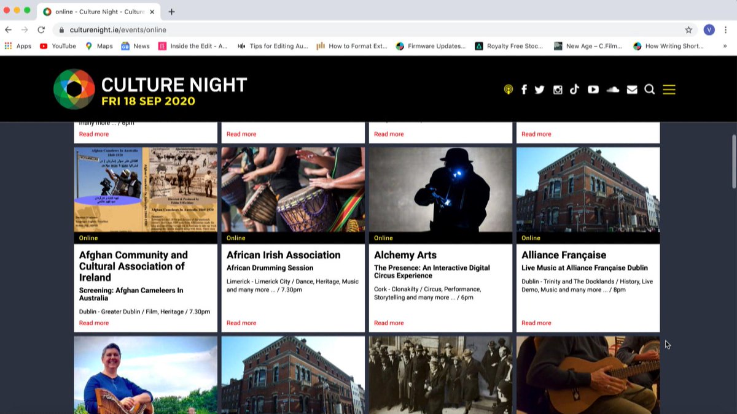Open Inside the Edit bookmark
This screenshot has width=737, height=414.
pos(193,46)
